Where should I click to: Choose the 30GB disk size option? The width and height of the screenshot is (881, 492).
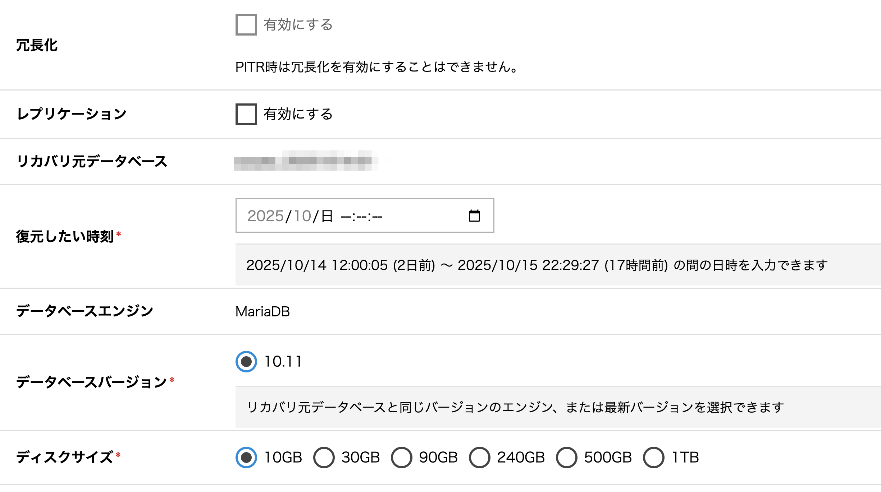coord(324,457)
